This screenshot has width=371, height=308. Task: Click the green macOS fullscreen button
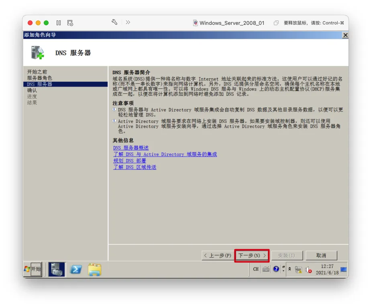(x=46, y=23)
